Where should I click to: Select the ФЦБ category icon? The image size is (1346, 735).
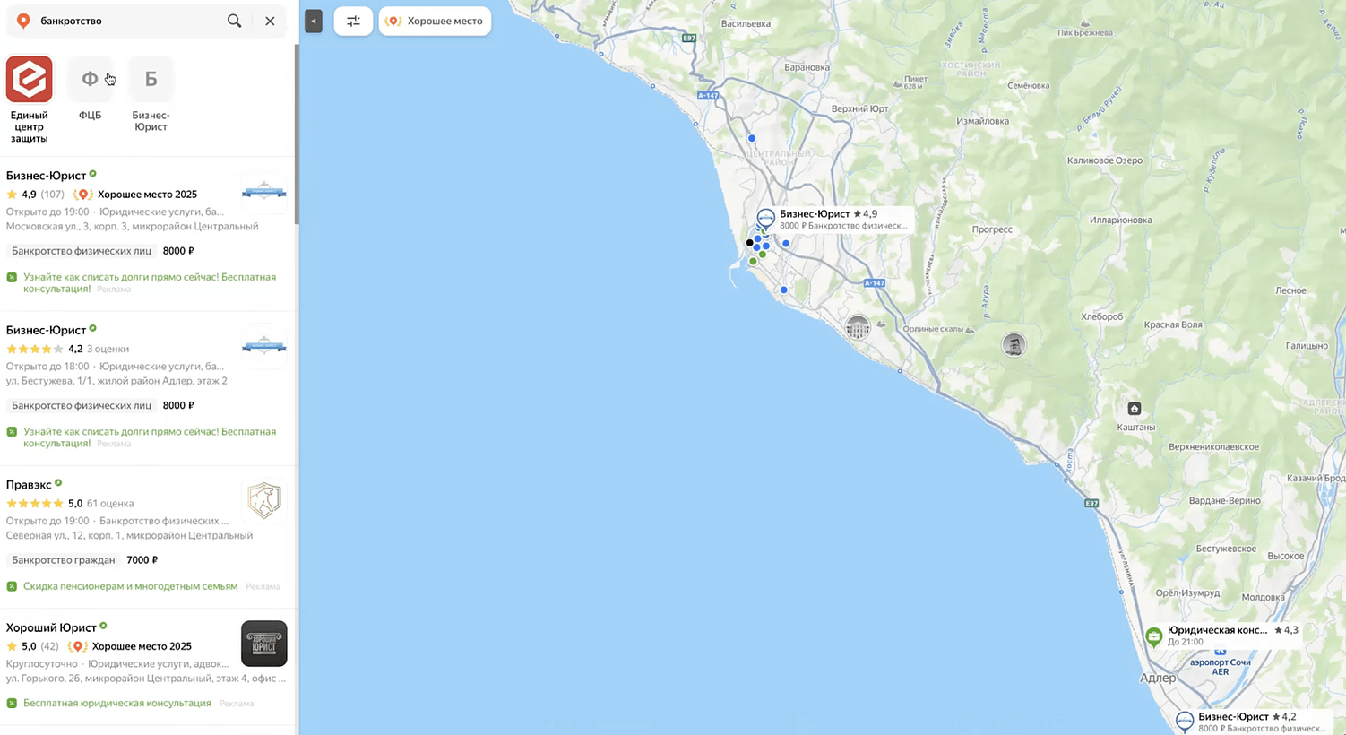tap(90, 79)
